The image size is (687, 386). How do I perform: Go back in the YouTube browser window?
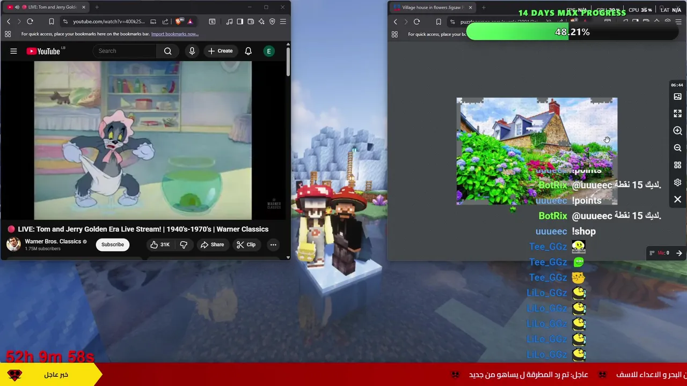(x=9, y=21)
